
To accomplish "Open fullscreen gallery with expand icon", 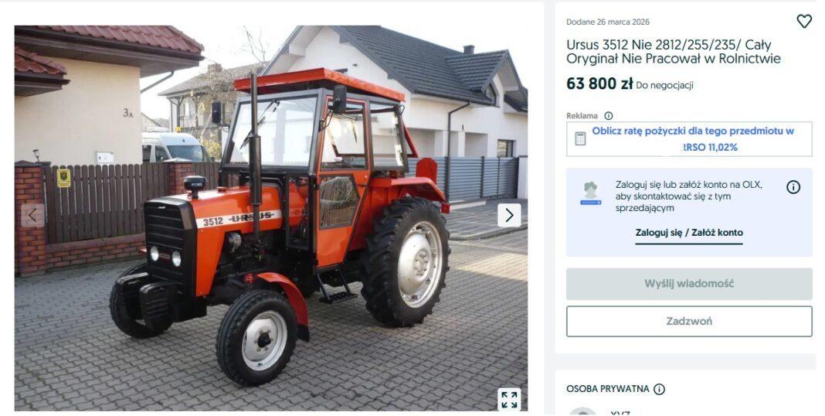I will click(x=509, y=400).
